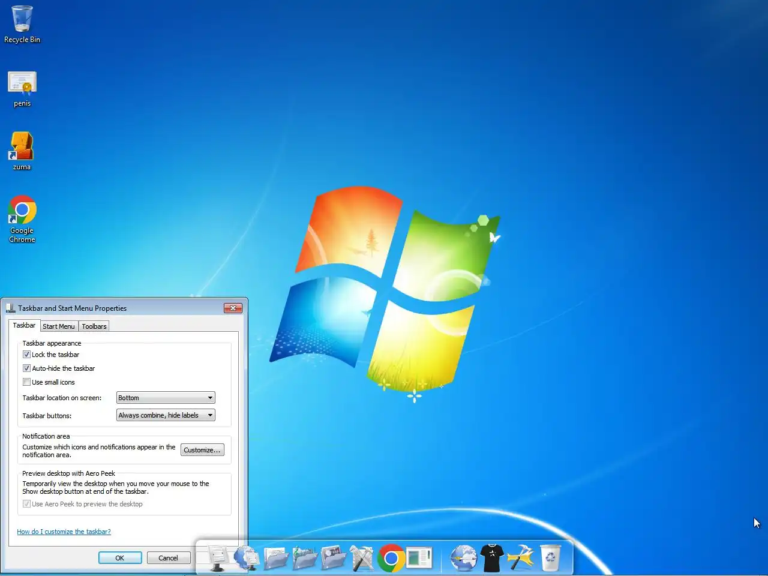
Task: Click the Taskbar location on screen label
Action: tap(62, 398)
